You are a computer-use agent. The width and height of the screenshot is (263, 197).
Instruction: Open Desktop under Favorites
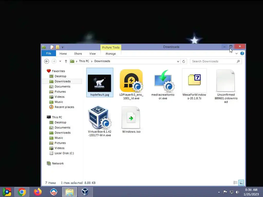tap(60, 76)
